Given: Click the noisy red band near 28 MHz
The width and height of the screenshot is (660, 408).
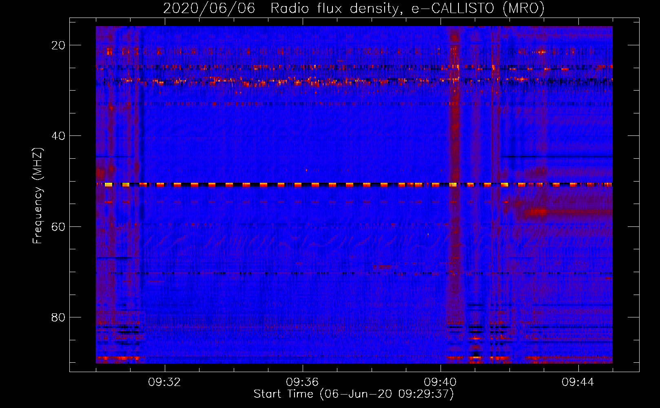Looking at the screenshot, I should coord(354,82).
